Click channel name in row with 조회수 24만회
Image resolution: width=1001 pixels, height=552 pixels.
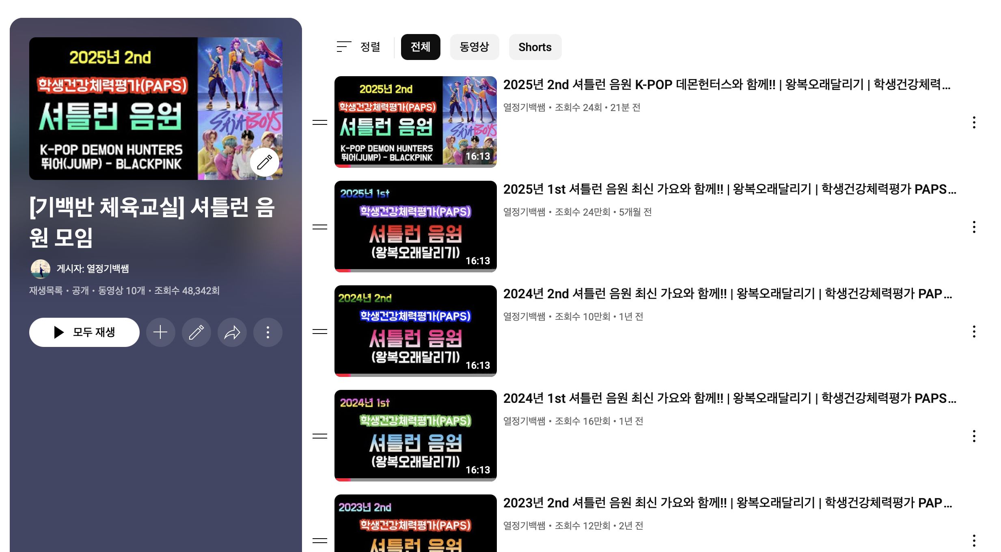click(x=524, y=212)
